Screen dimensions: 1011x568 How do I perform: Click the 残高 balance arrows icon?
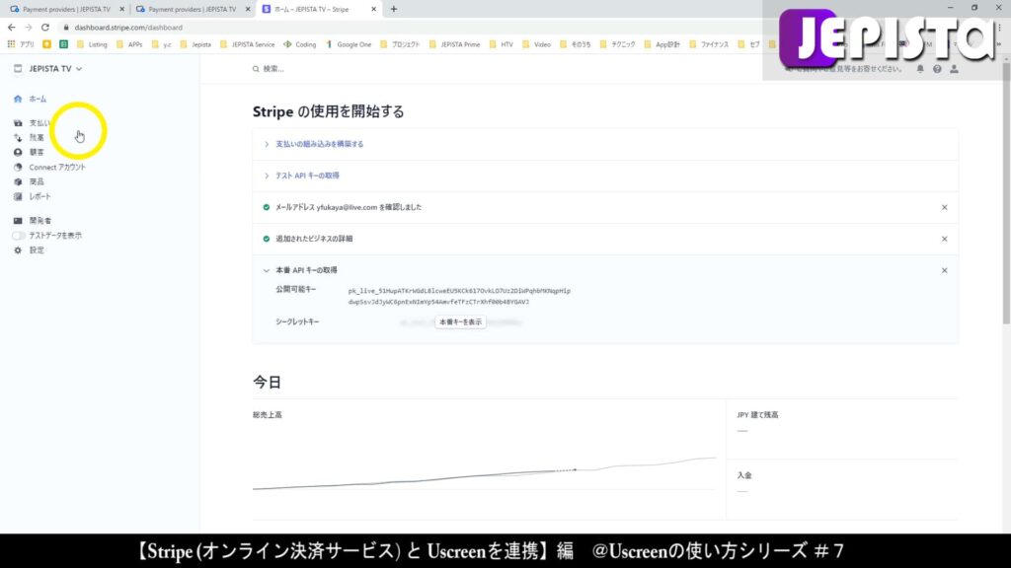click(18, 138)
